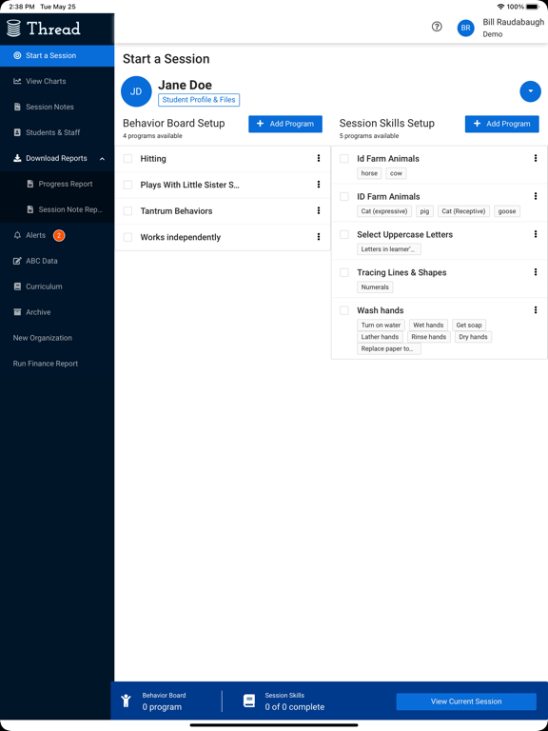The width and height of the screenshot is (548, 731).
Task: Open Session Note Report submenu item
Action: coord(57,209)
